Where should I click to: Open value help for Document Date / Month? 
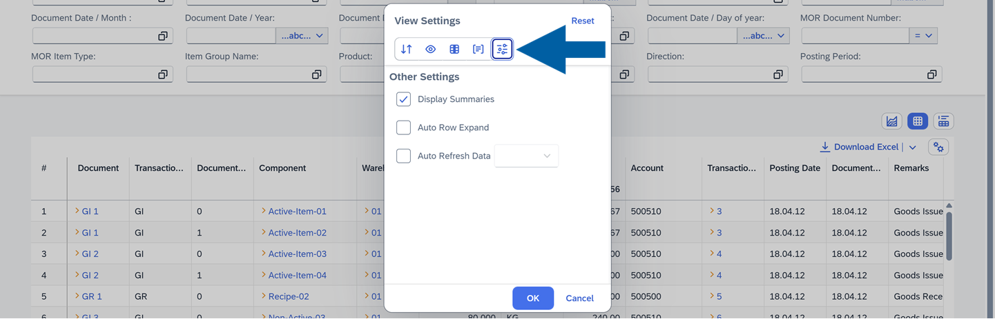tap(163, 36)
